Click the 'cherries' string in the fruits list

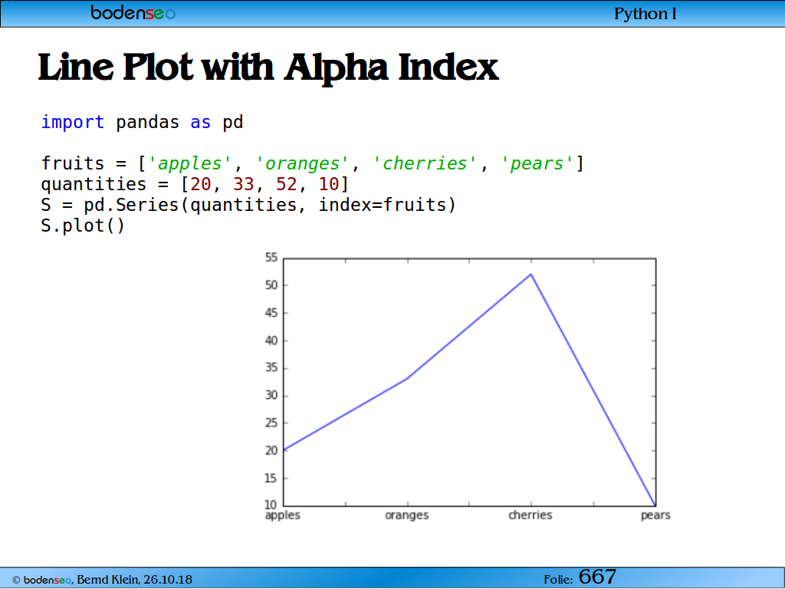tap(425, 164)
